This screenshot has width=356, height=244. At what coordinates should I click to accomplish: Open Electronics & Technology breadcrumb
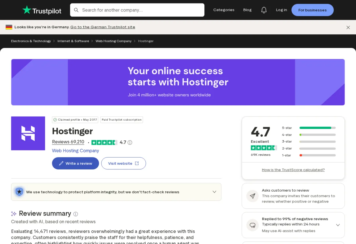(31, 41)
